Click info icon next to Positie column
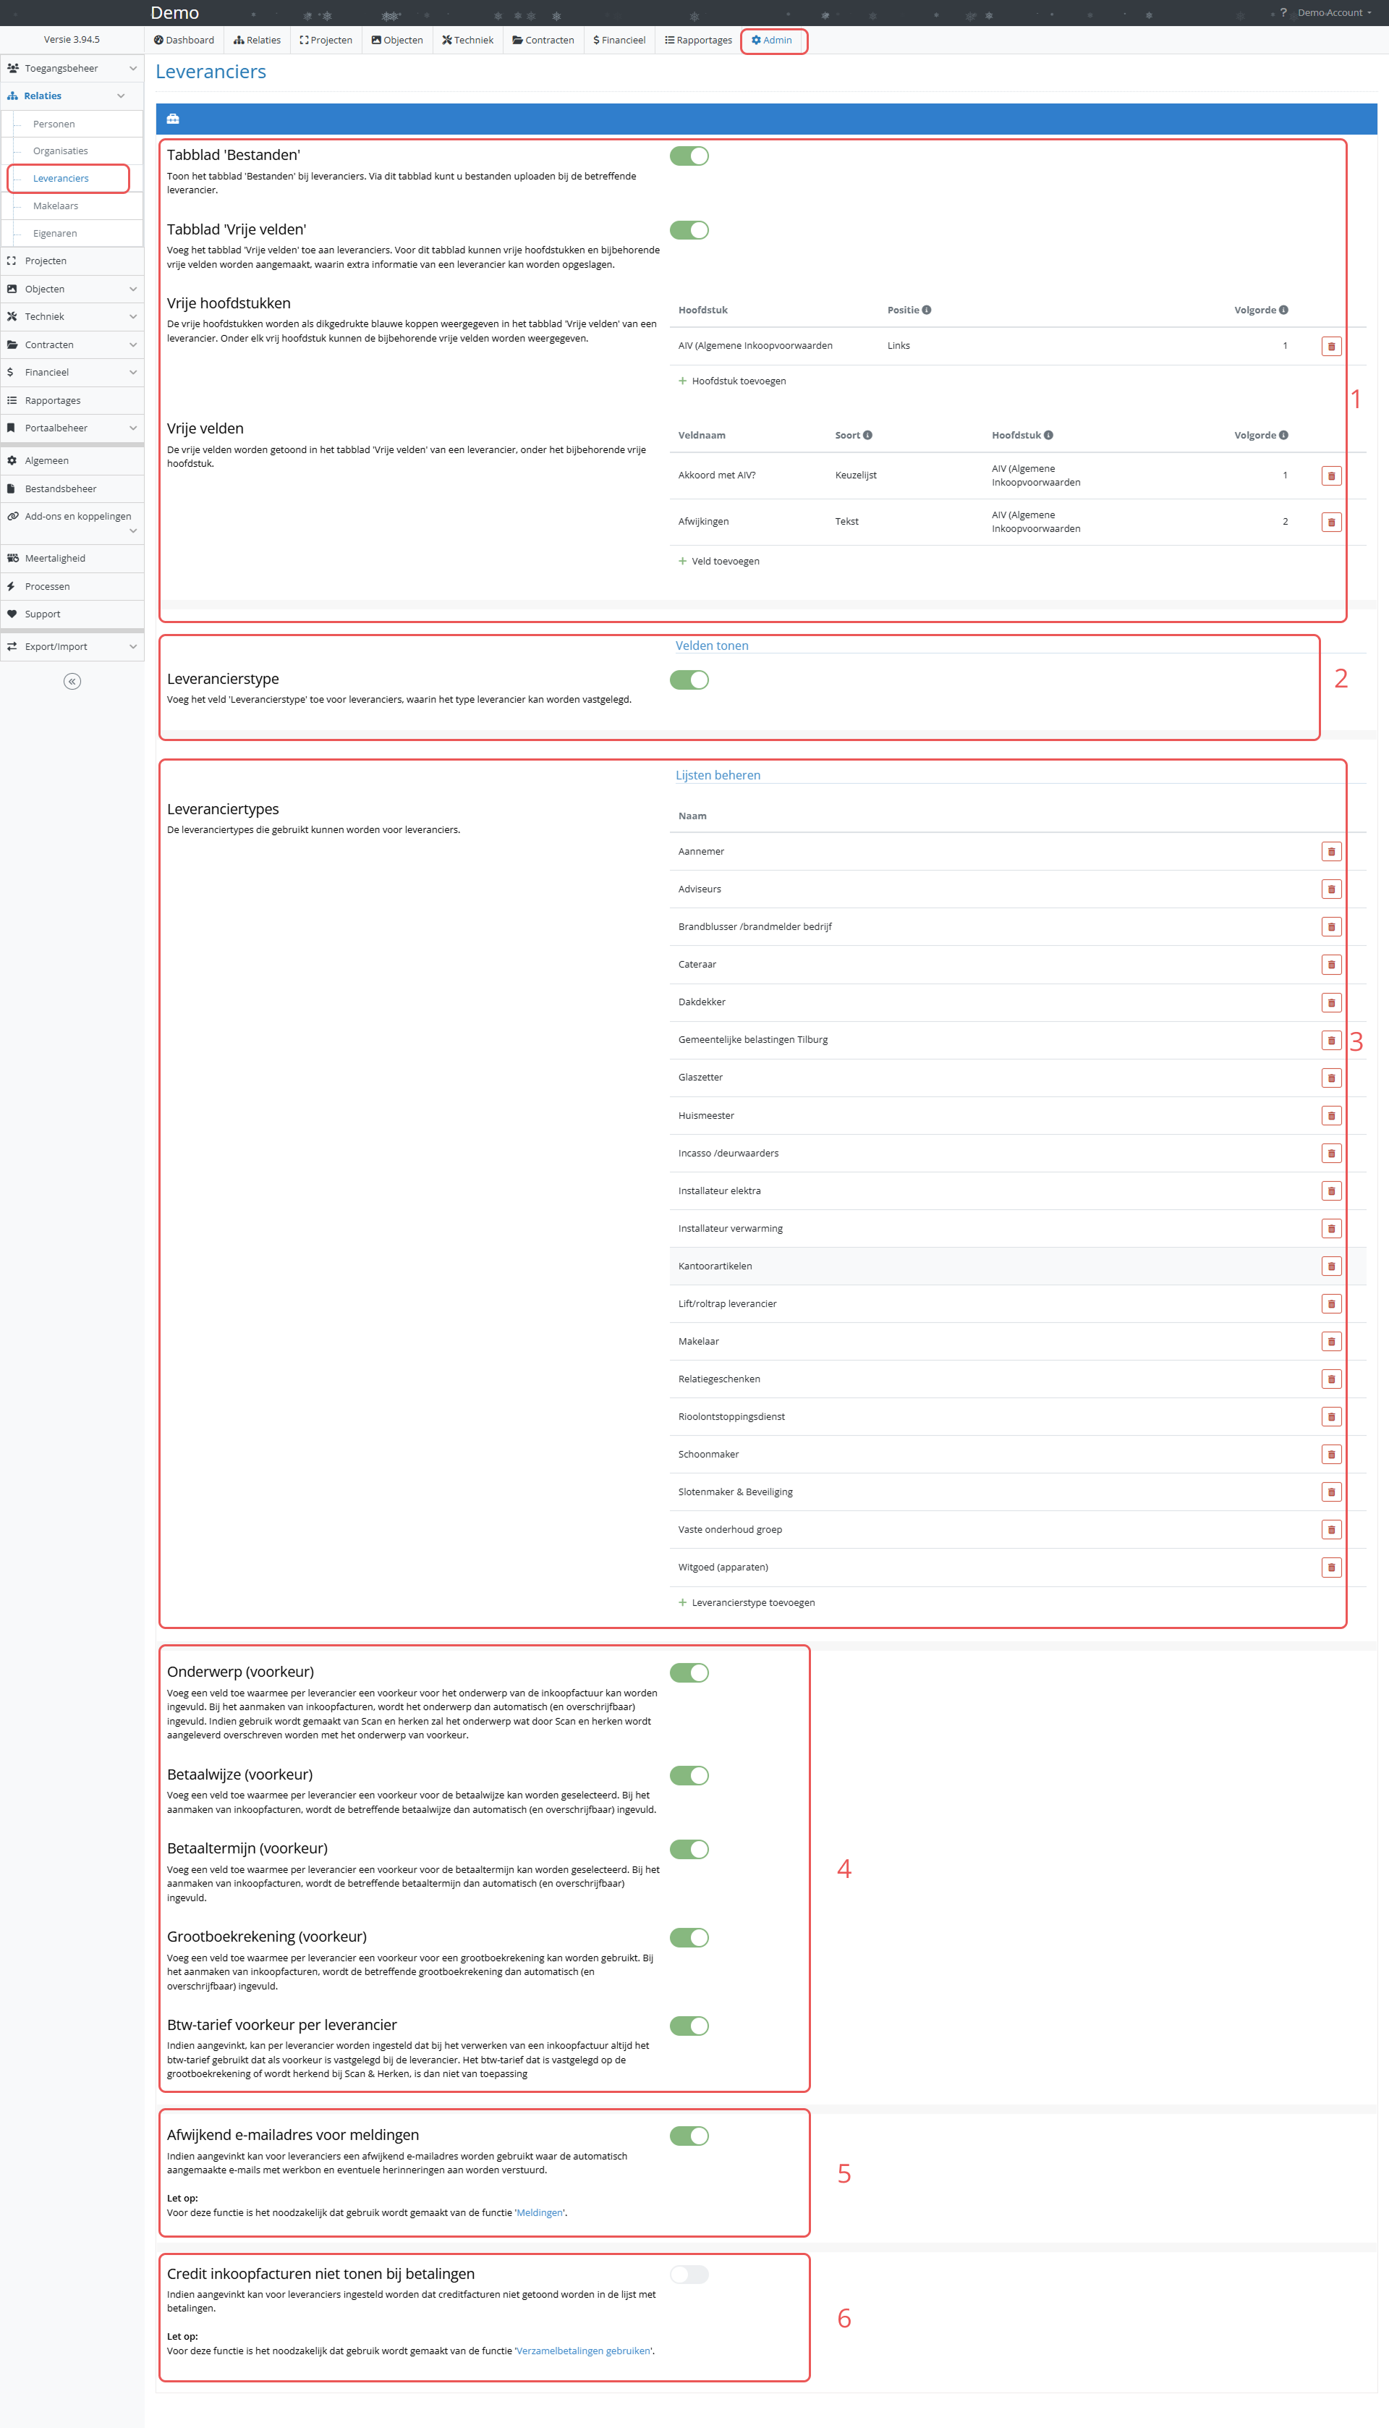Image resolution: width=1389 pixels, height=2428 pixels. (x=926, y=310)
